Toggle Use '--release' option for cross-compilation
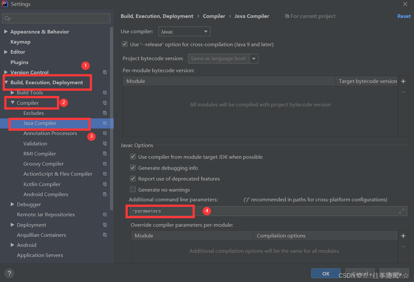414x282 pixels. click(125, 44)
